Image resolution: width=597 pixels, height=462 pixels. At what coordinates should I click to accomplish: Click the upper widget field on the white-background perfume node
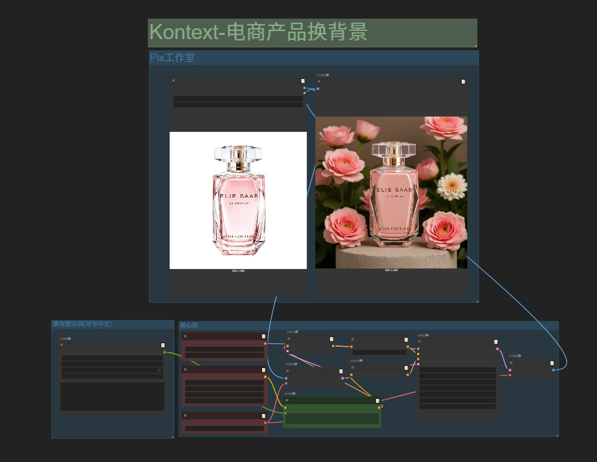point(238,99)
